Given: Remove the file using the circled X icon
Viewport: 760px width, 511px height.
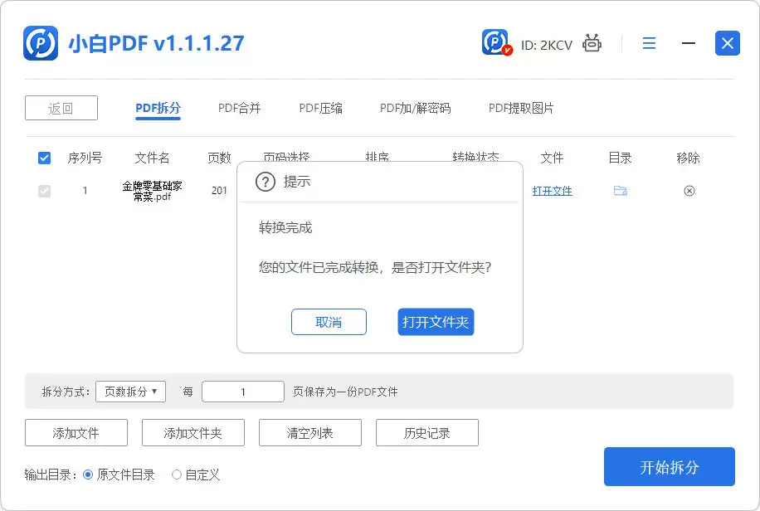Looking at the screenshot, I should point(689,191).
